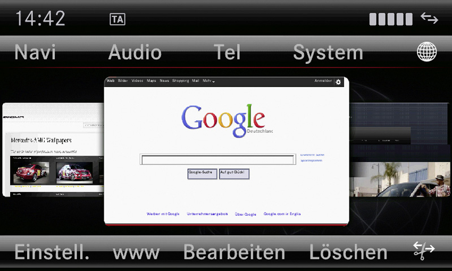Tap the signal strength bars
The height and width of the screenshot is (271, 452).
coord(391,19)
